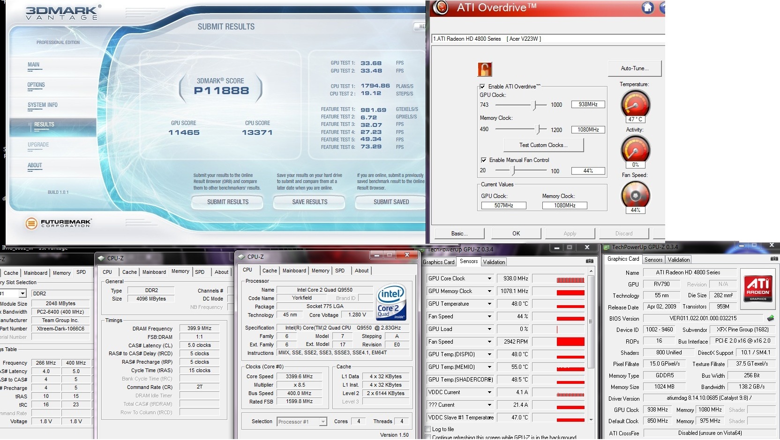Toggle Enable Manual Fan Control checkbox
780x440 pixels.
pyautogui.click(x=483, y=160)
